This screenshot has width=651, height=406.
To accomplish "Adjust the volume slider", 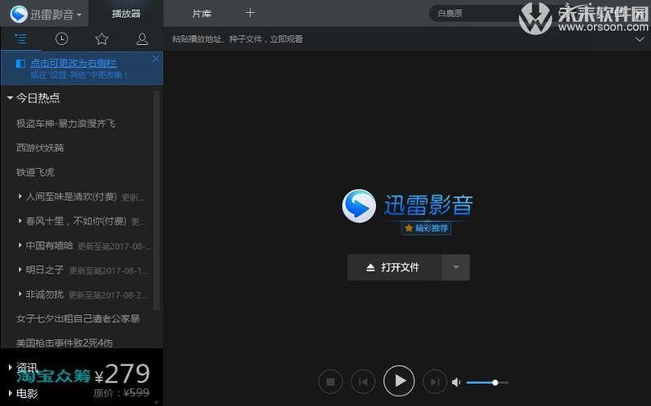I will click(487, 382).
